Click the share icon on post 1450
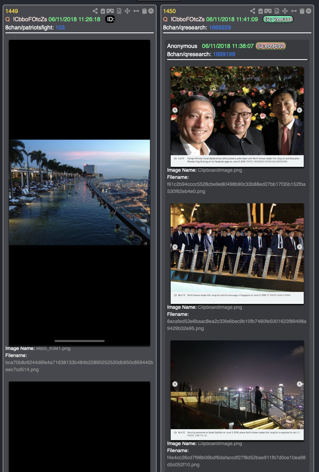 point(253,11)
